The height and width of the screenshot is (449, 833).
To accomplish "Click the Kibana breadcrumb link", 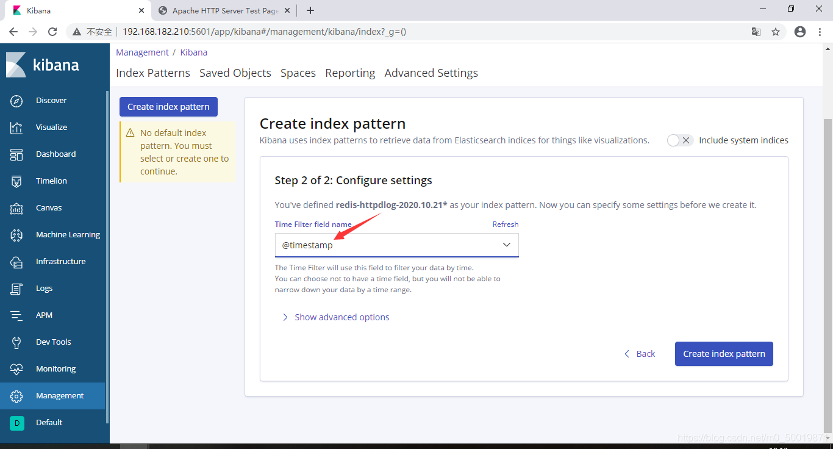I will [x=194, y=52].
